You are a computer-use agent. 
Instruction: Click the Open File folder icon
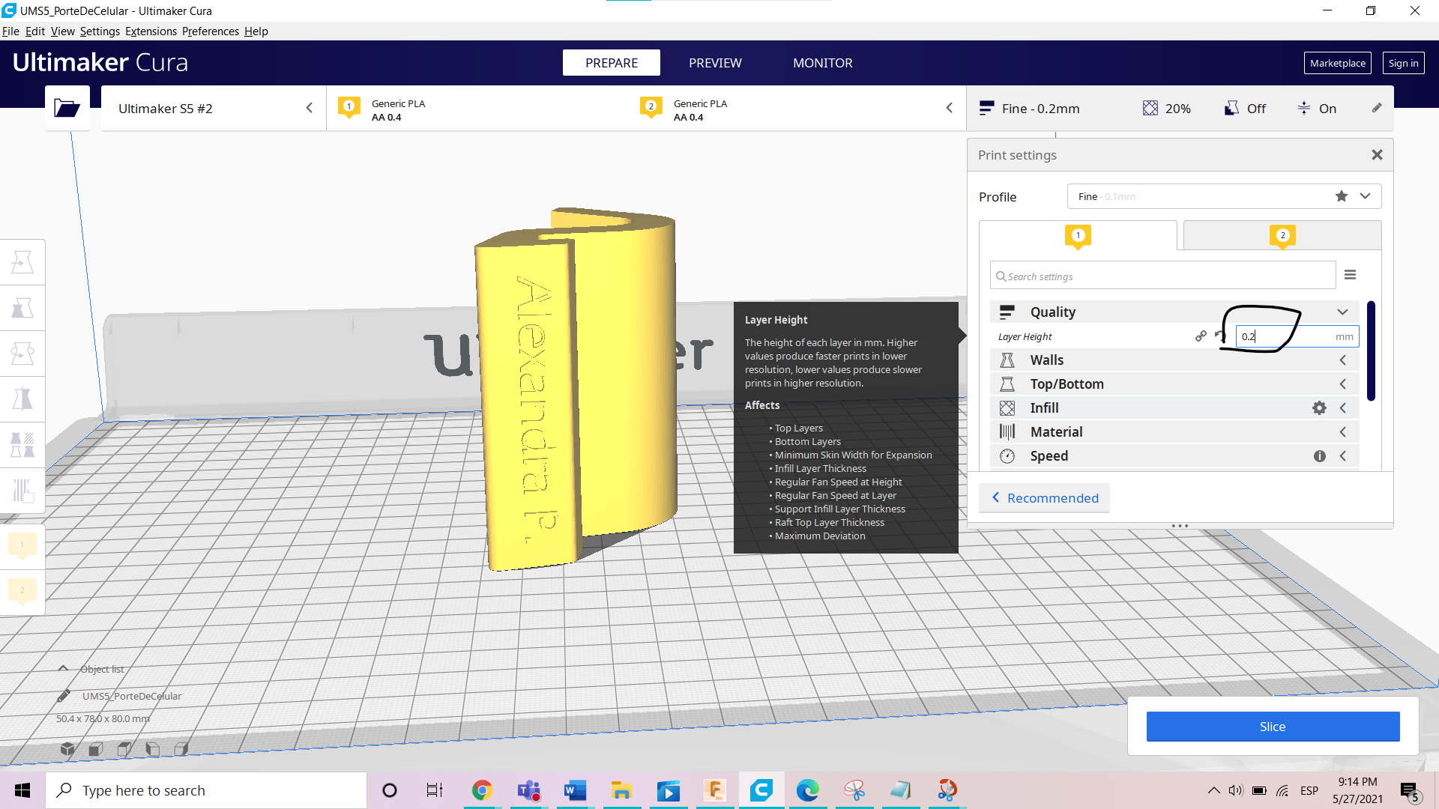click(x=67, y=109)
